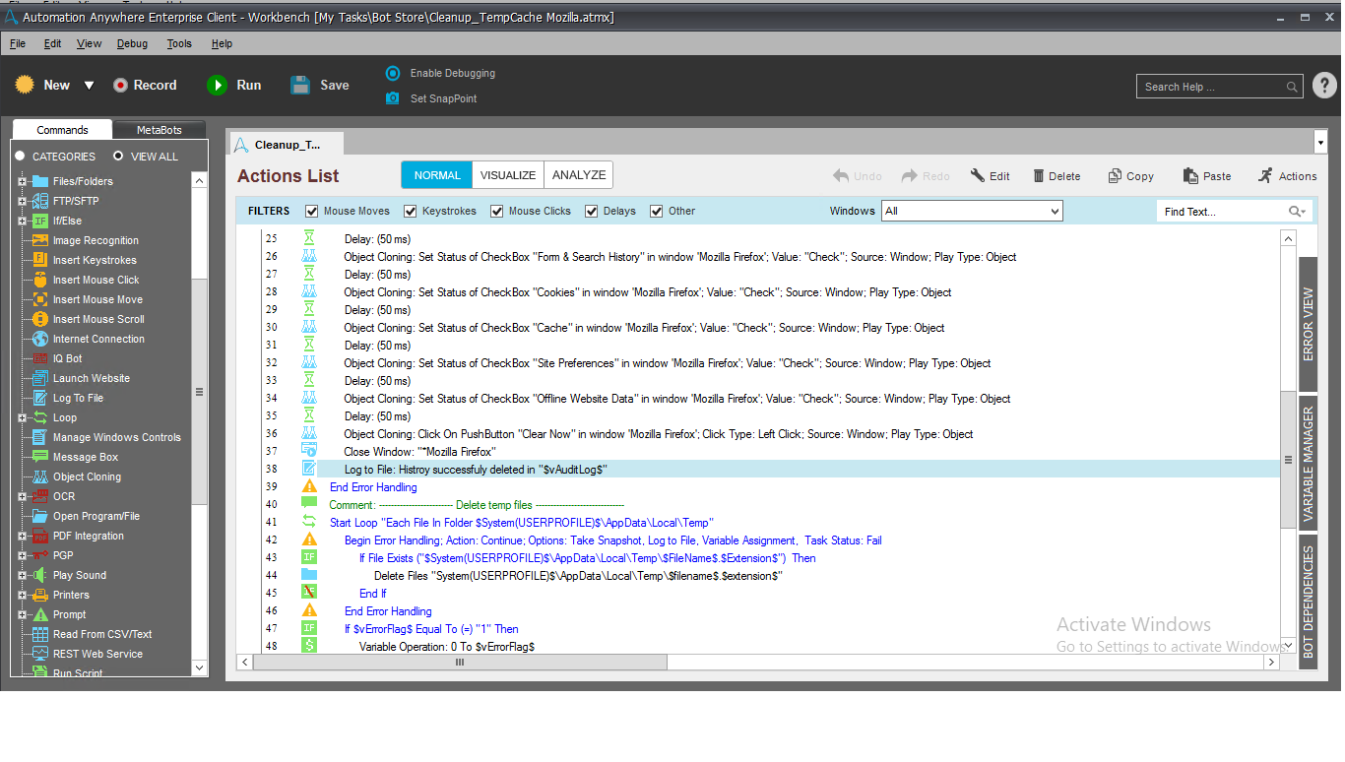Image resolution: width=1345 pixels, height=762 pixels.
Task: Click the Paste clipboard icon
Action: pos(1190,176)
